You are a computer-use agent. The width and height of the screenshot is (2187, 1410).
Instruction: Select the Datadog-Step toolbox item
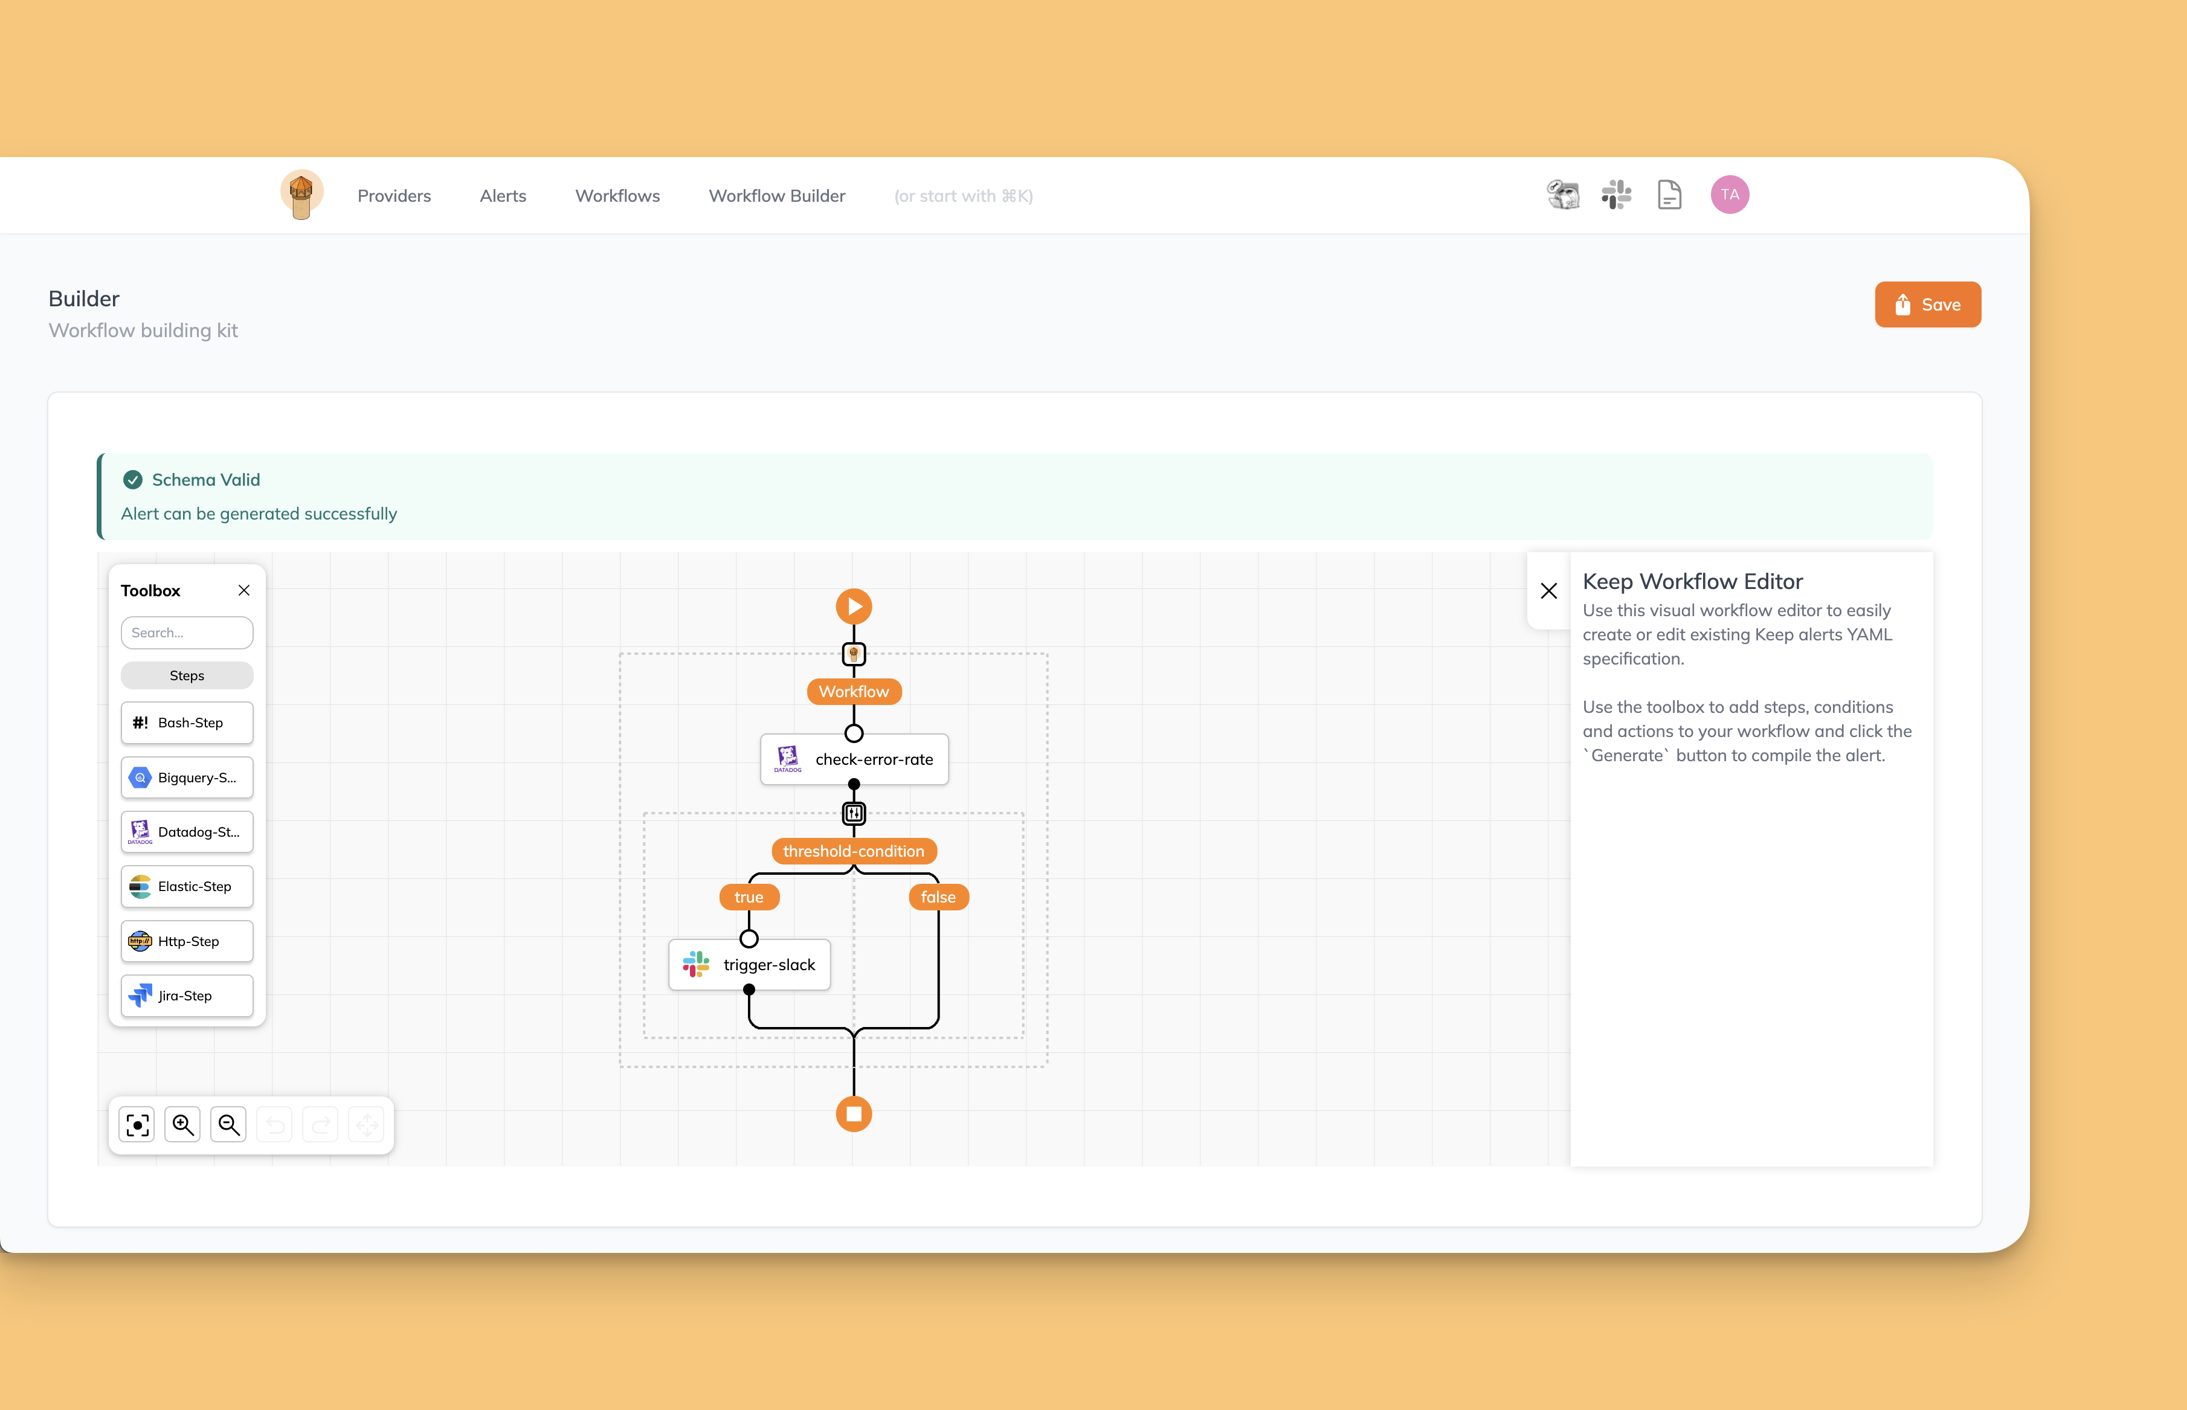pos(187,832)
